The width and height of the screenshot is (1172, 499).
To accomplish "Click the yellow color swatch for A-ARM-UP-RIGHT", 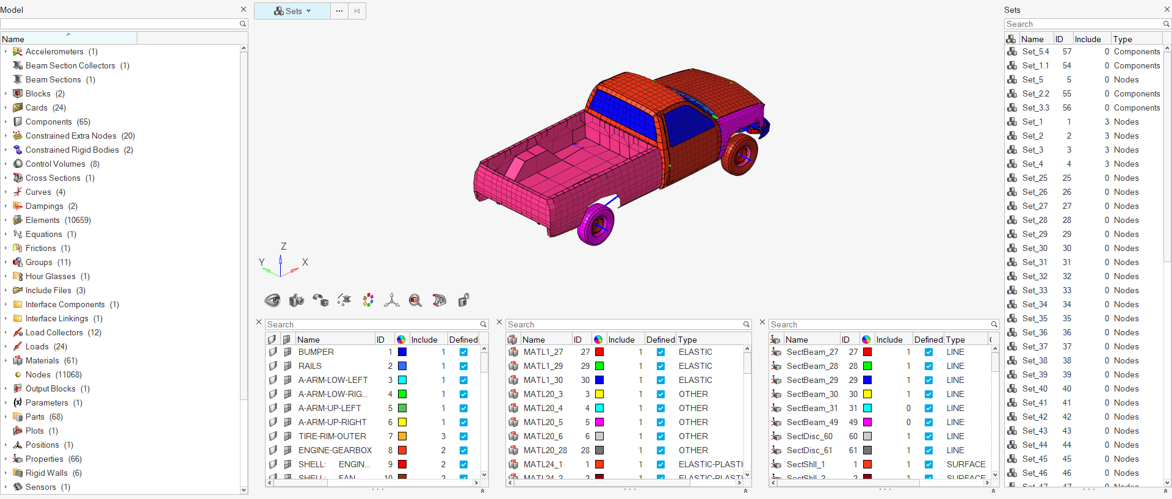I will [402, 422].
